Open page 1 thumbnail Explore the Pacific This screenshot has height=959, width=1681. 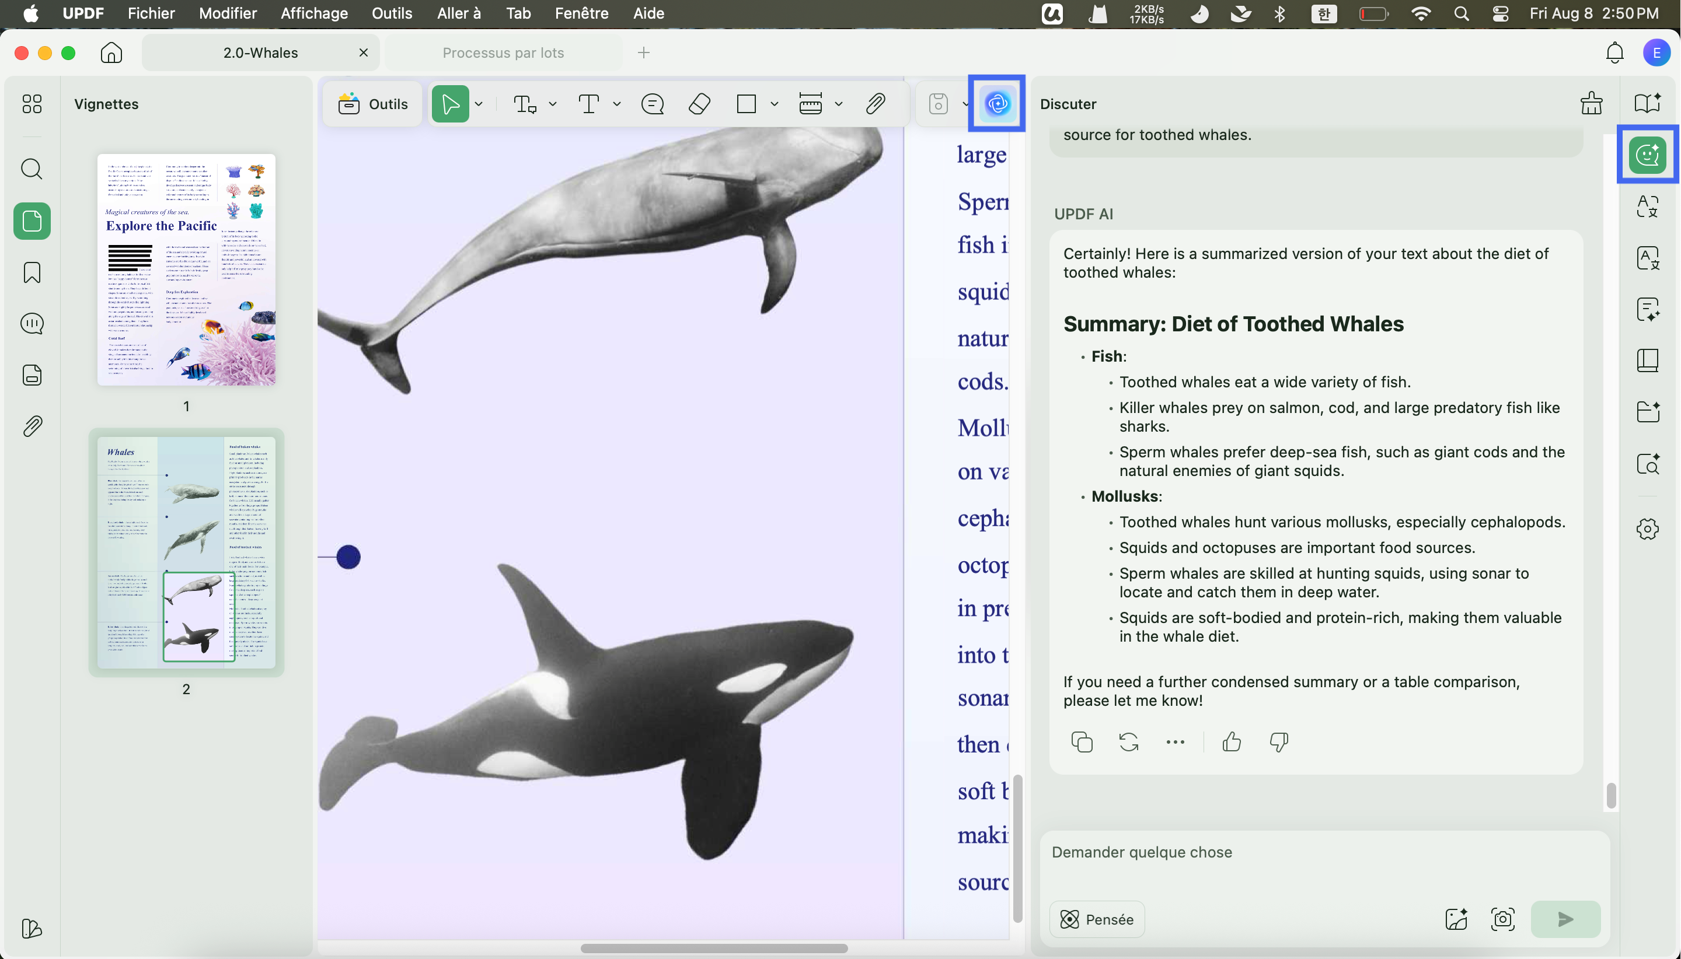click(x=186, y=270)
